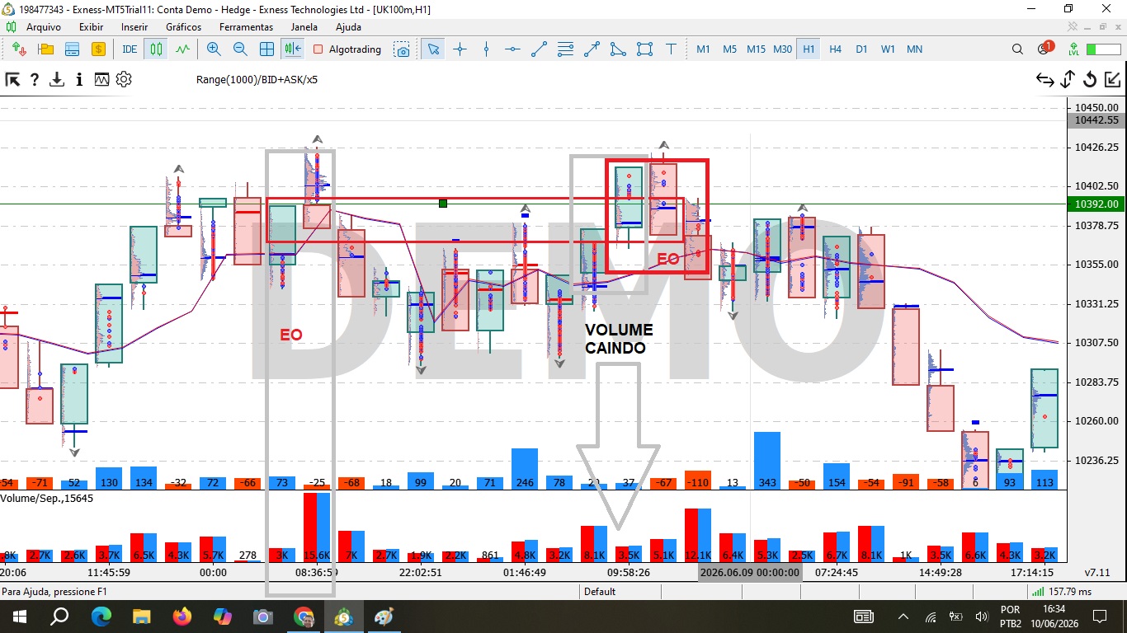This screenshot has width=1127, height=633.
Task: Open Microsoft Edge from taskbar
Action: click(101, 617)
